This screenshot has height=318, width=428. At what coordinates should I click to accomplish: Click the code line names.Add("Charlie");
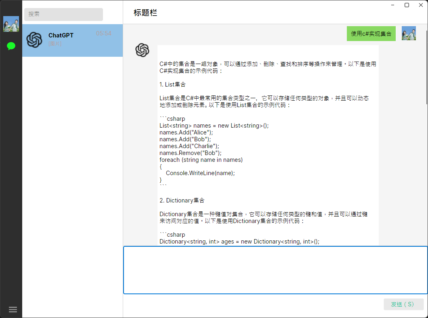pyautogui.click(x=189, y=146)
